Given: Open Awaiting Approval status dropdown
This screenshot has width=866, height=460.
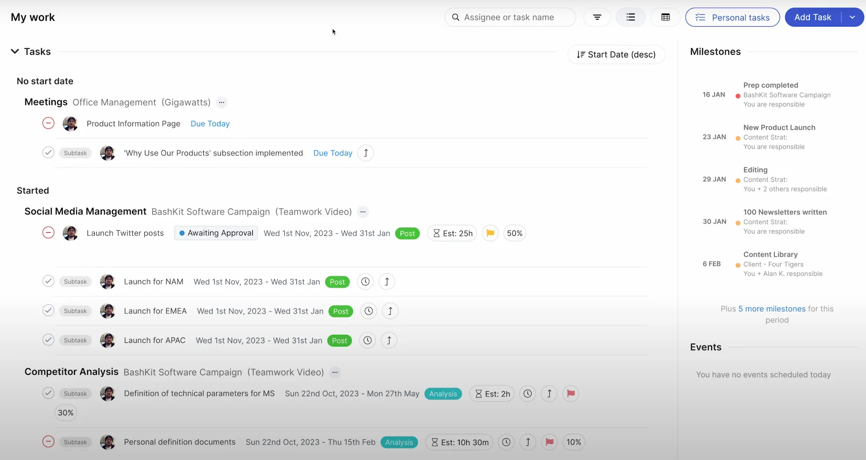Looking at the screenshot, I should coord(216,233).
